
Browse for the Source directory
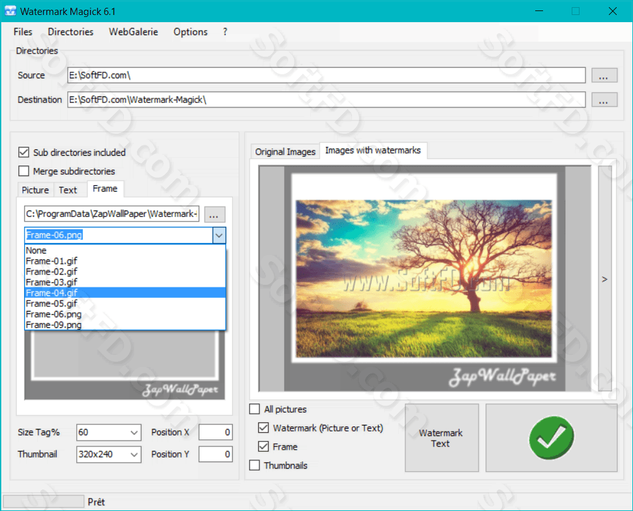604,75
